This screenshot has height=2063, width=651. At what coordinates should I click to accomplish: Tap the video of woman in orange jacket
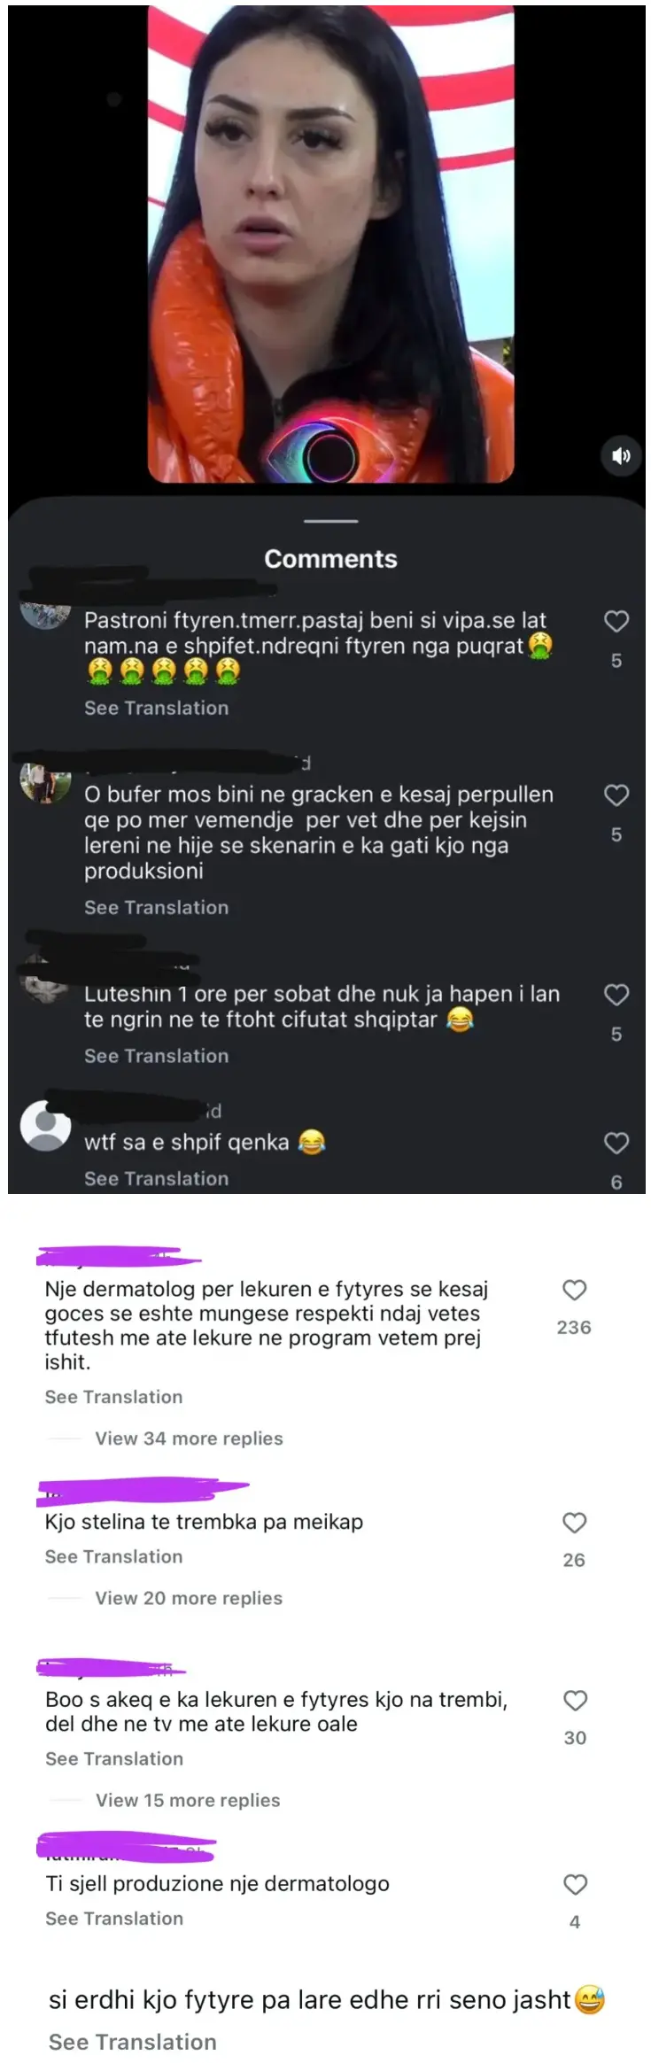(x=330, y=244)
